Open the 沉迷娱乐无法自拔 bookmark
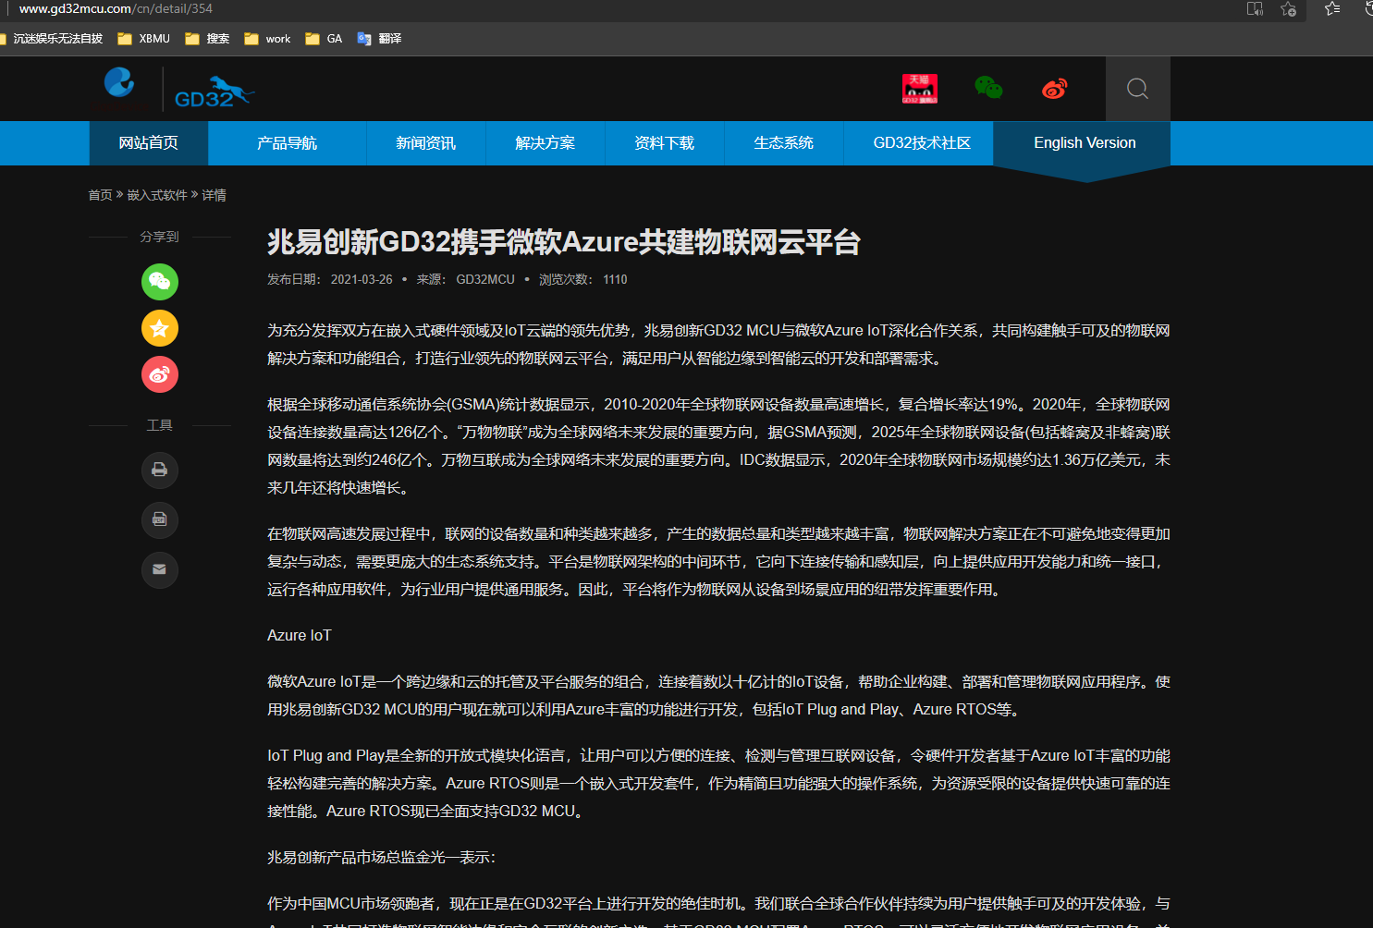 [52, 39]
